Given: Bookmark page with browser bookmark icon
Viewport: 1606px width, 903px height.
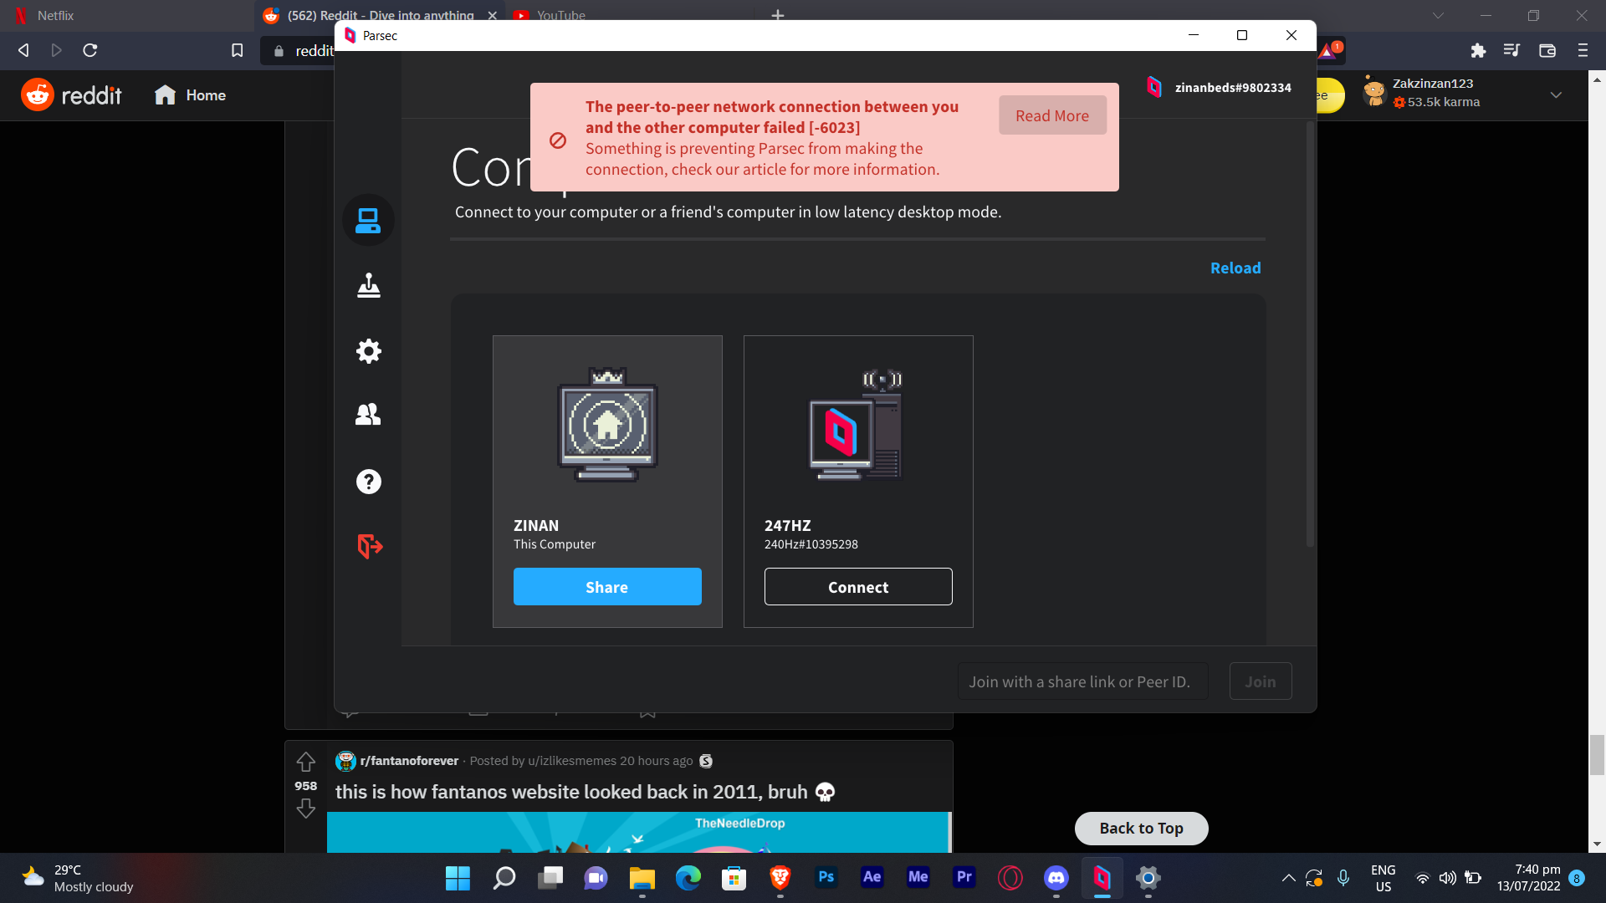Looking at the screenshot, I should tap(238, 50).
